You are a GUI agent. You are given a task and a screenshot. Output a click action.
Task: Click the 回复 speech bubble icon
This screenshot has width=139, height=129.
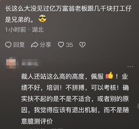click(8, 45)
